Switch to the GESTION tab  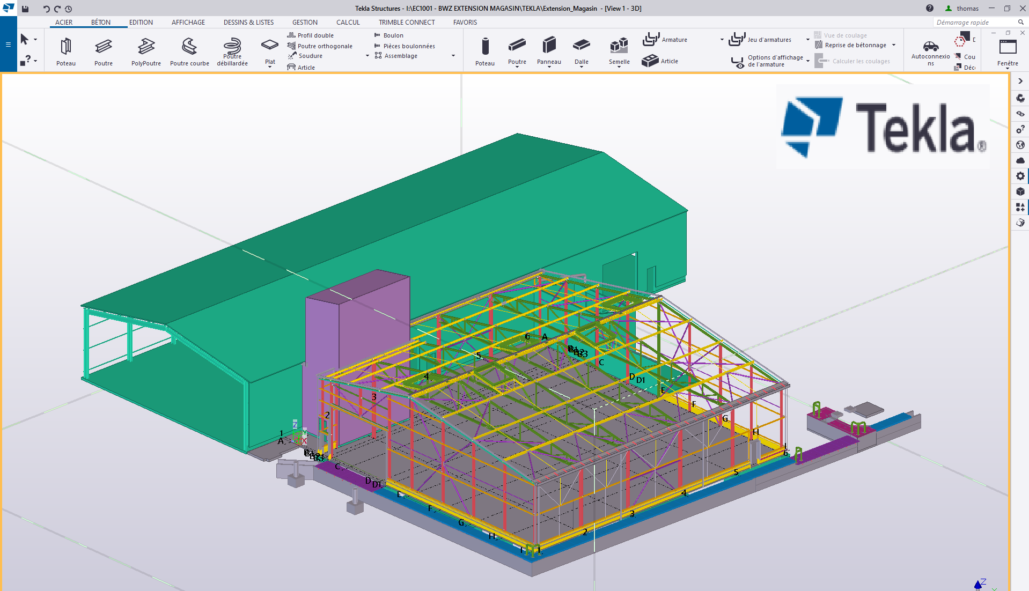tap(305, 22)
